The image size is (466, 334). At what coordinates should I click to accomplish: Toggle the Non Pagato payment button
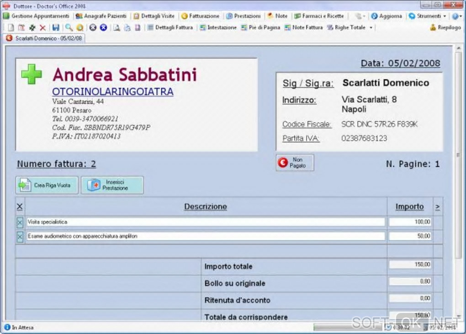[x=295, y=163]
